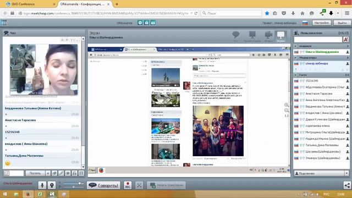Click the Настройки button
Viewport: 352px width, 198px height.
pyautogui.click(x=321, y=23)
